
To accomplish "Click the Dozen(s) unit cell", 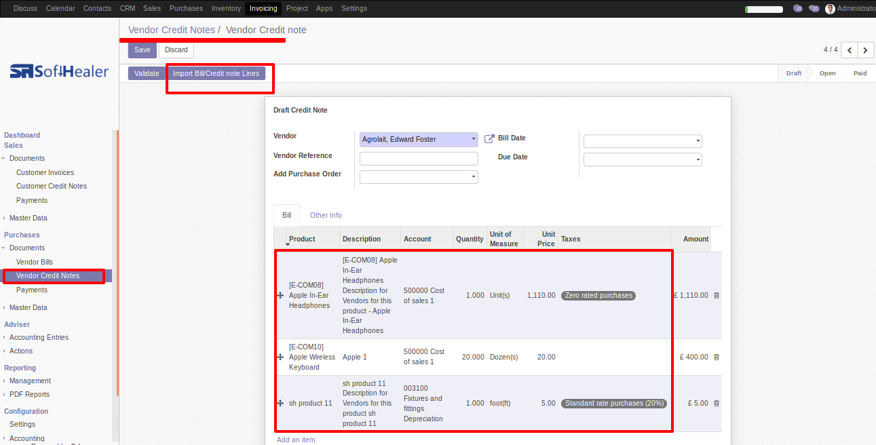I will point(503,357).
